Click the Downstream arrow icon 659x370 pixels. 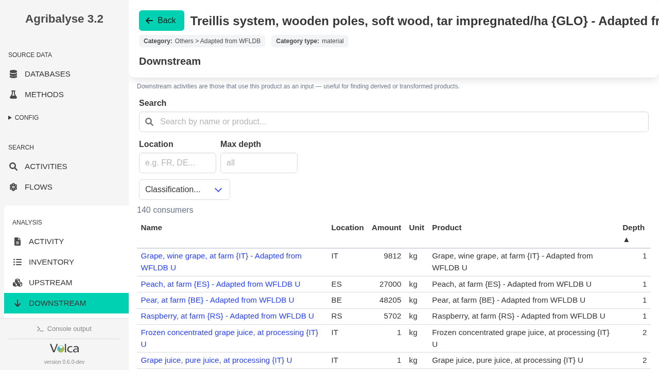(18, 303)
